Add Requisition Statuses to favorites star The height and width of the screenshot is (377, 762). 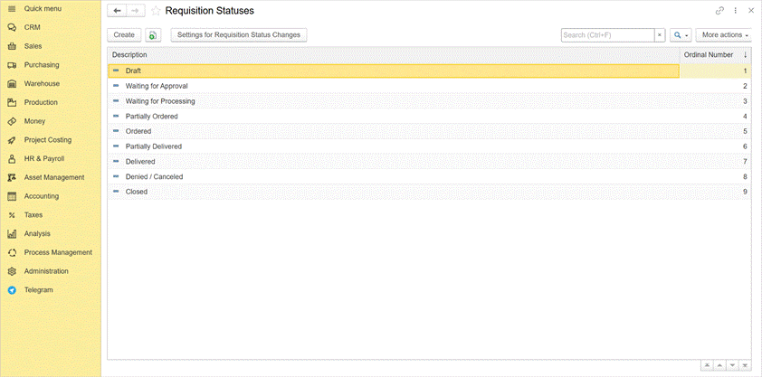[156, 11]
